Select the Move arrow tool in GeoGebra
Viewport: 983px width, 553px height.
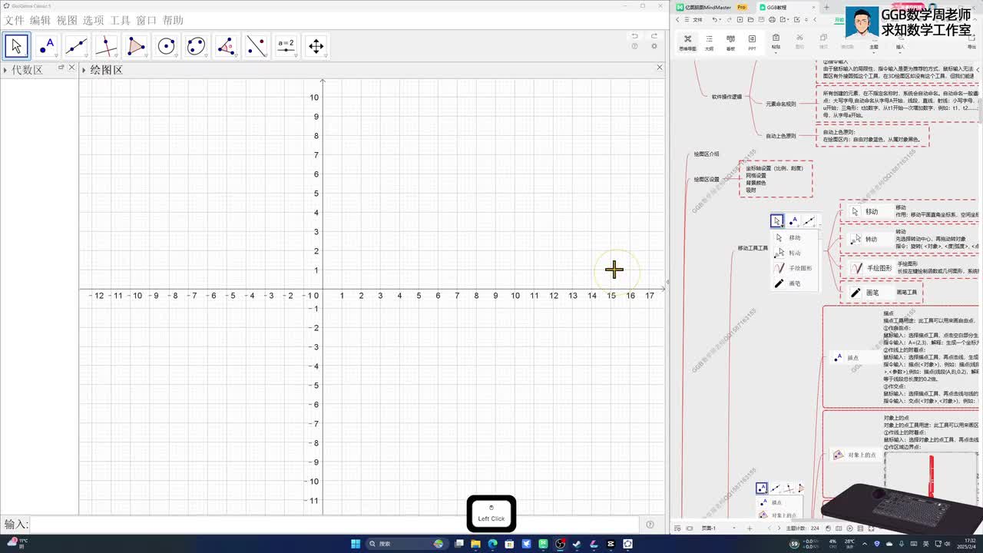click(16, 46)
